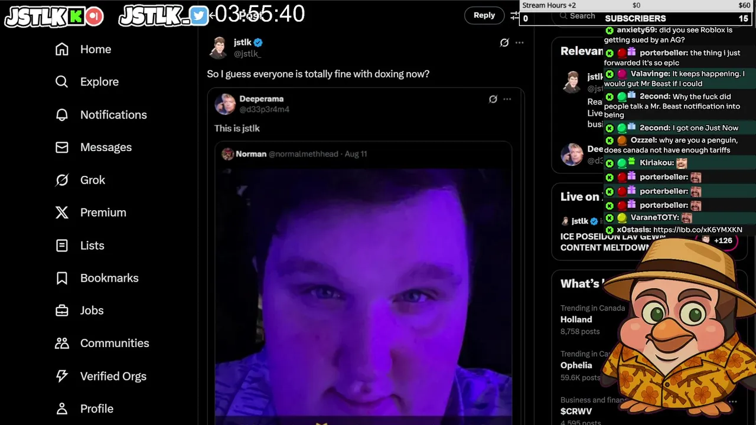Click the 'This is jstlk' text
This screenshot has height=425, width=756.
tap(237, 128)
